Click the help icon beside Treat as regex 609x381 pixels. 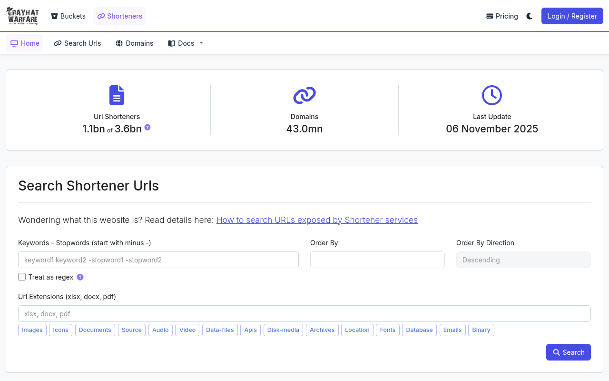tap(80, 277)
